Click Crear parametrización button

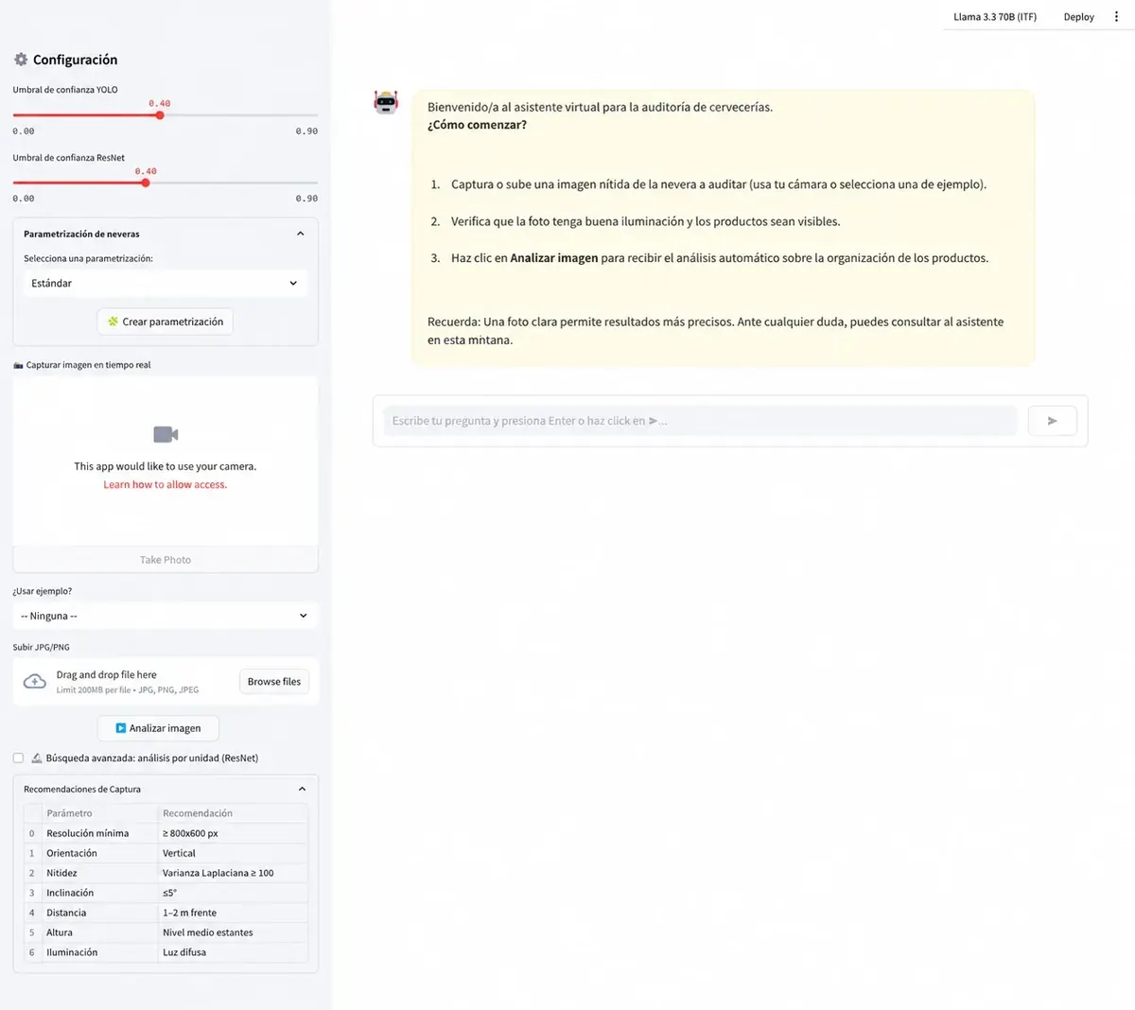[165, 322]
